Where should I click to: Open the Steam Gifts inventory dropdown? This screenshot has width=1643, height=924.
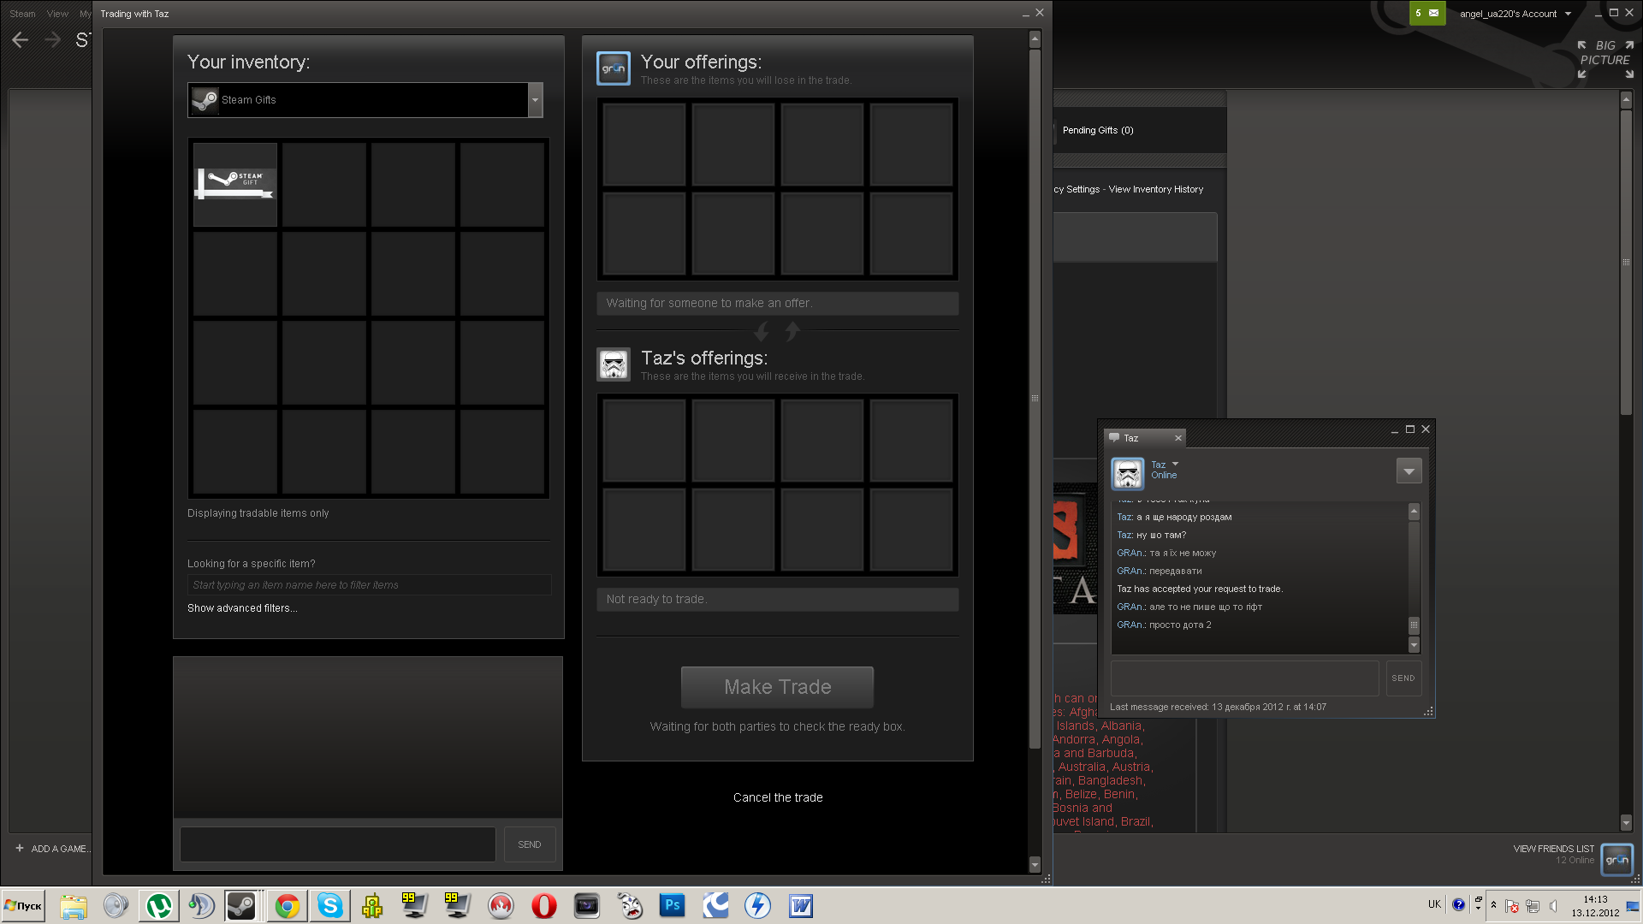pyautogui.click(x=365, y=100)
